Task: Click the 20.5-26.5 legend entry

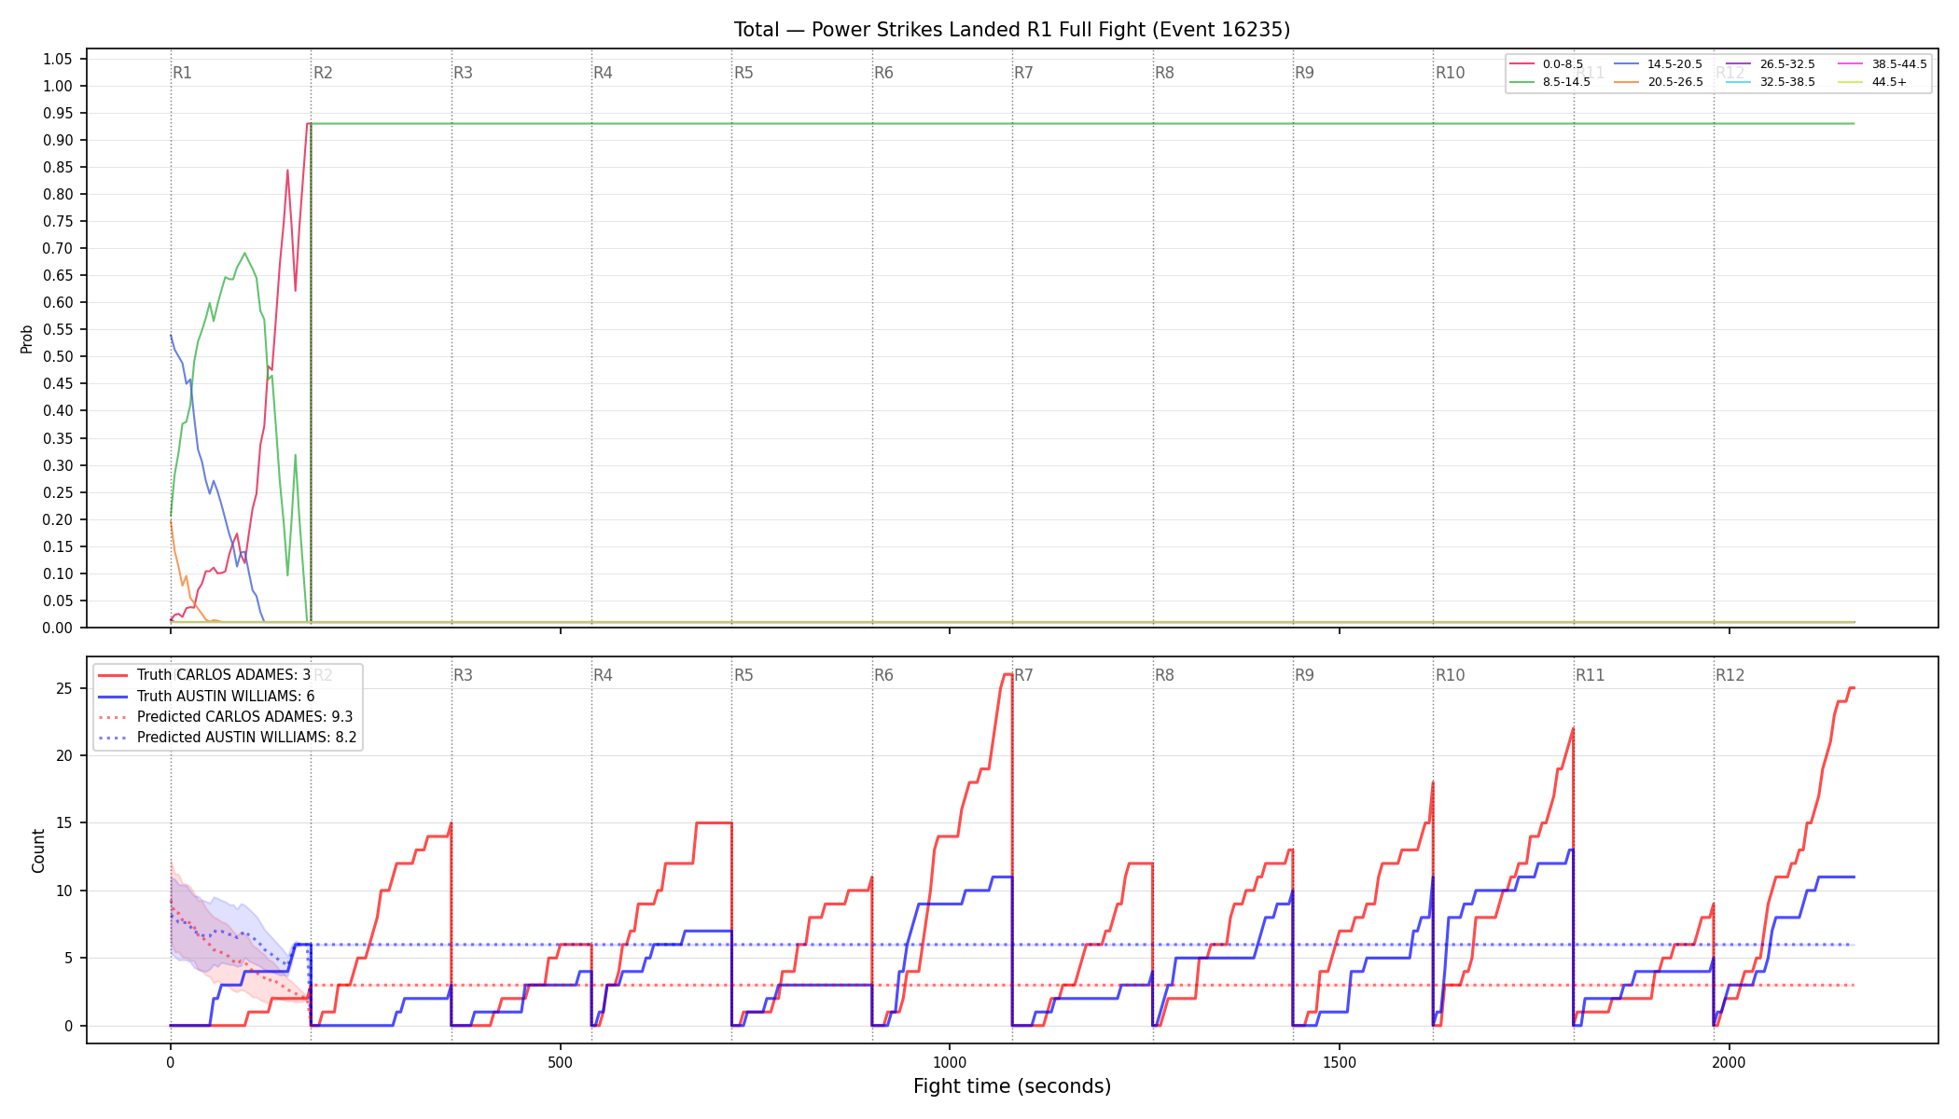Action: click(x=1659, y=82)
